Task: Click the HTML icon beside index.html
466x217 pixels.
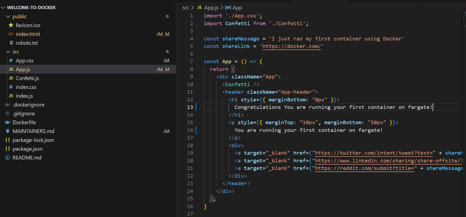Action: 11,34
